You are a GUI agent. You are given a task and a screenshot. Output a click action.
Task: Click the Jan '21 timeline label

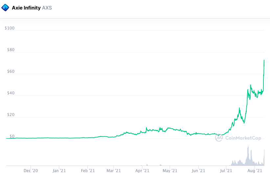[x=60, y=171]
